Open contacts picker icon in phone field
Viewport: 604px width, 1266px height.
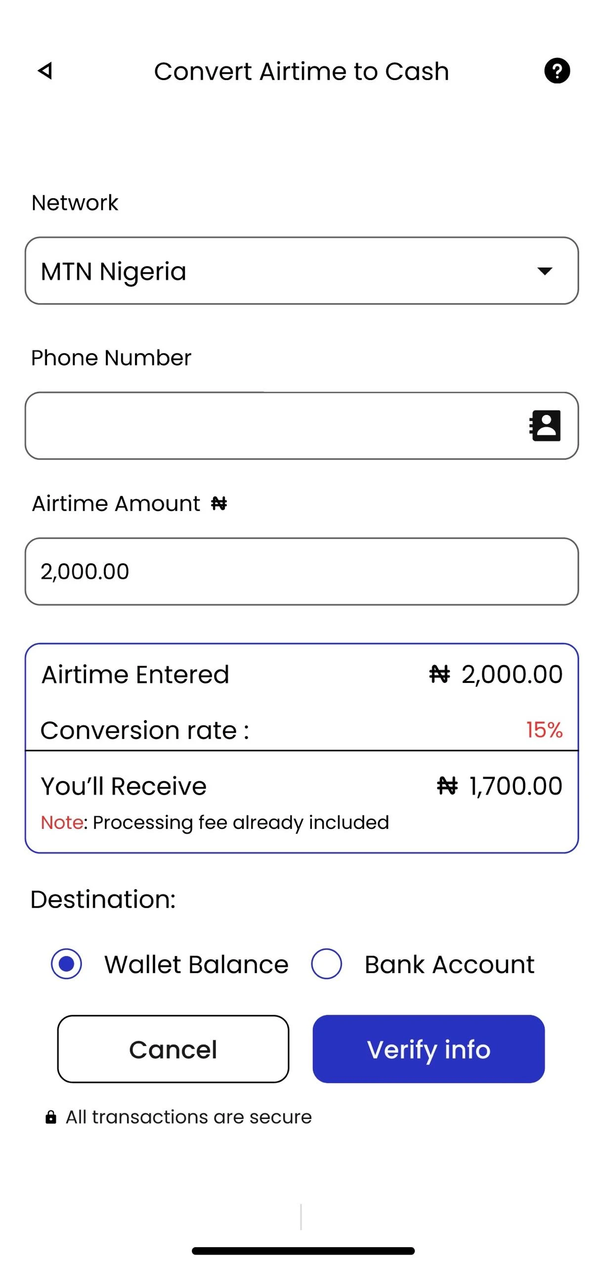pyautogui.click(x=545, y=425)
